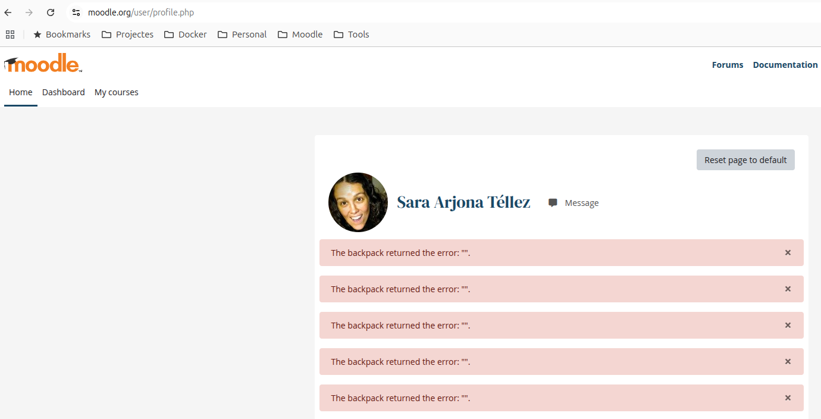821x419 pixels.
Task: Click the Moodle logo
Action: click(x=43, y=64)
